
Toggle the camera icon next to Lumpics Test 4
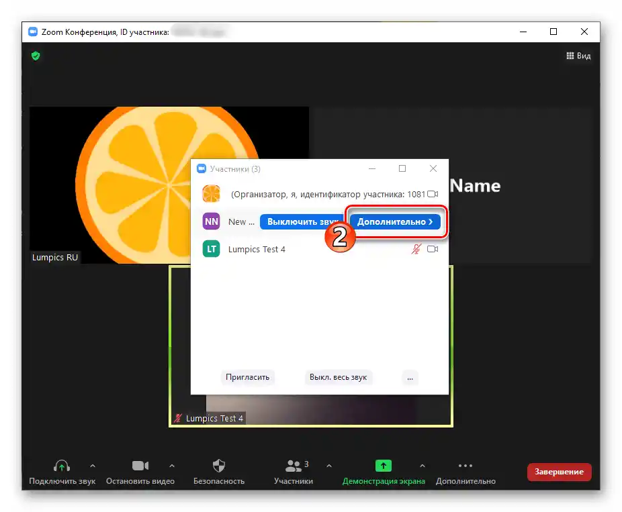point(433,249)
